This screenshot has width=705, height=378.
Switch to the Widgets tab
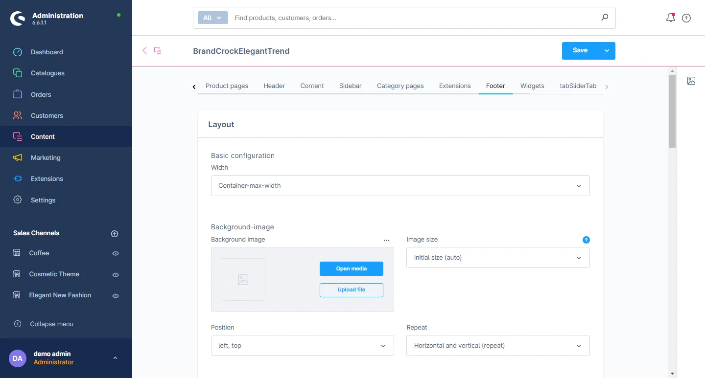coord(532,86)
